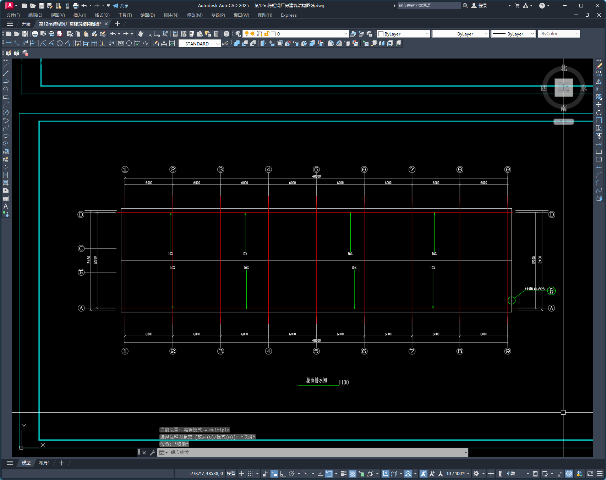Image resolution: width=606 pixels, height=480 pixels.
Task: Click the 上 top face of ViewCube
Action: pyautogui.click(x=564, y=88)
